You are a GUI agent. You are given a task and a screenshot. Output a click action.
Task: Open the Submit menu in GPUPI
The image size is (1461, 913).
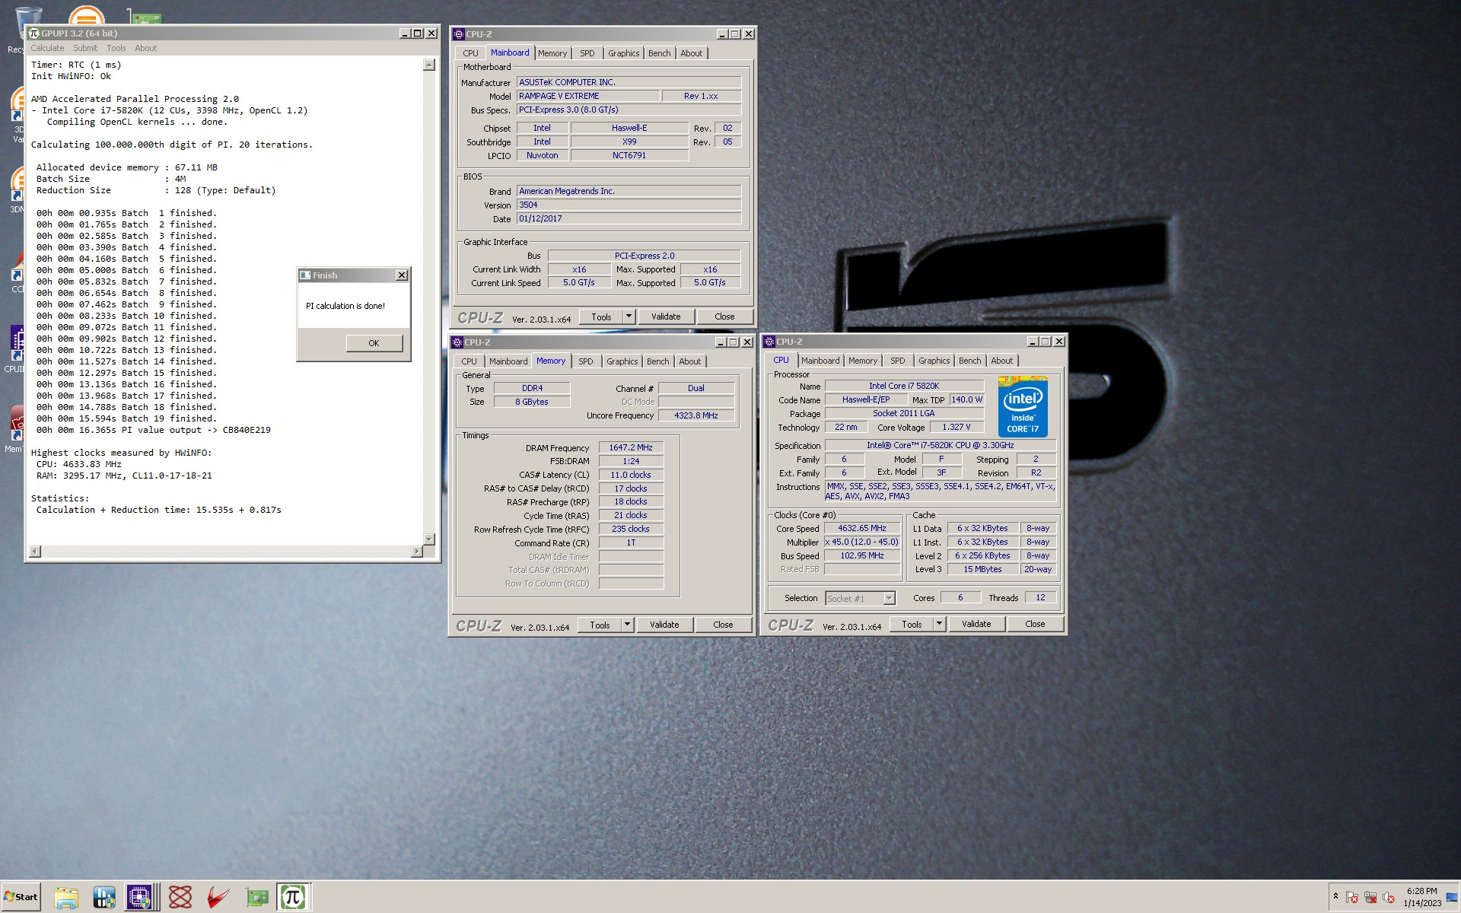pyautogui.click(x=85, y=48)
